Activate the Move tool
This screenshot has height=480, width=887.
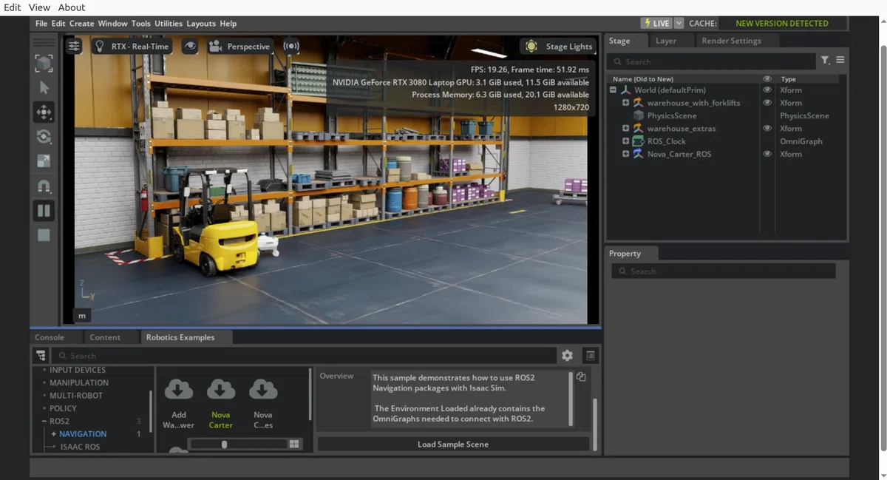pos(44,112)
